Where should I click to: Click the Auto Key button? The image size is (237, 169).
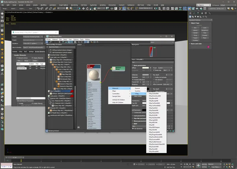point(204,164)
